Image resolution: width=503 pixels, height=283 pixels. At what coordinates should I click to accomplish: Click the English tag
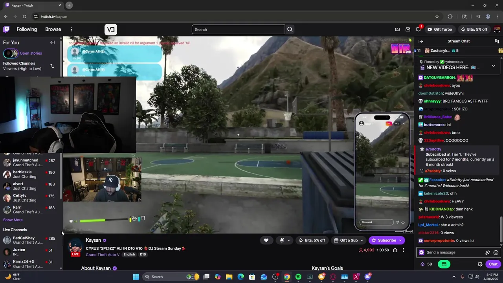point(129,255)
